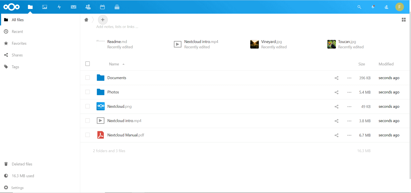Screen dimensions: 411x193
Task: Go to the Home folder breadcrumb
Action: [x=86, y=20]
